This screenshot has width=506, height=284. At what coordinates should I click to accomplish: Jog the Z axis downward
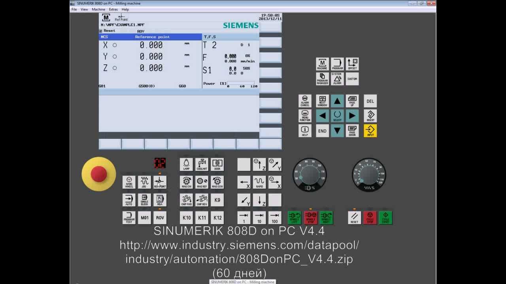259,200
